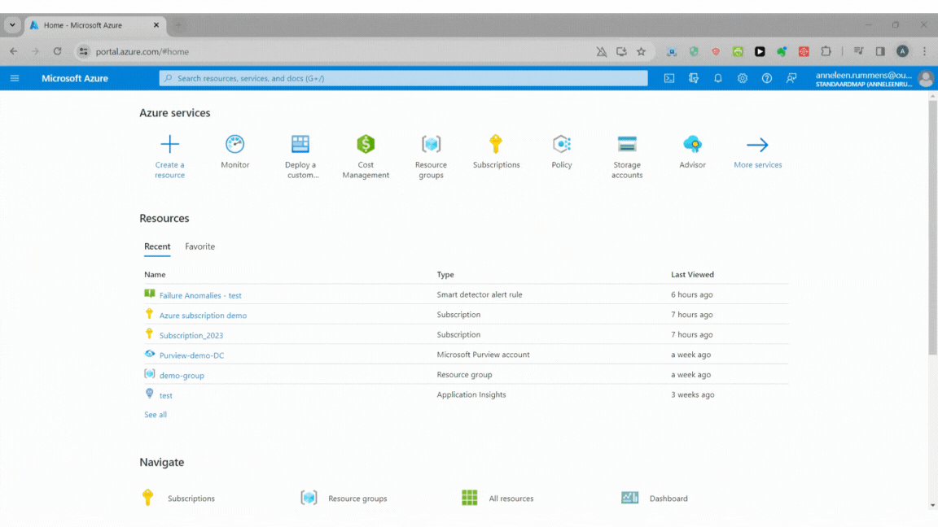Open Deploy a custom template service
The width and height of the screenshot is (938, 527).
tap(300, 156)
